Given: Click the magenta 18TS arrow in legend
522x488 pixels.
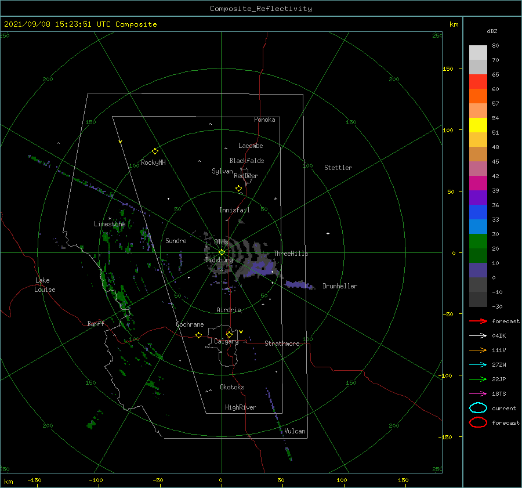Looking at the screenshot, I should 478,394.
